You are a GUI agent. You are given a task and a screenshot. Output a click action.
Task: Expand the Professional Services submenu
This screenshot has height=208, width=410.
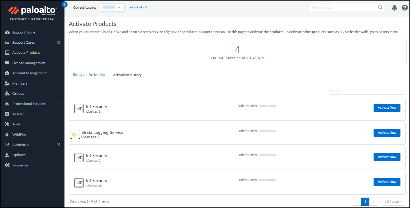29,104
